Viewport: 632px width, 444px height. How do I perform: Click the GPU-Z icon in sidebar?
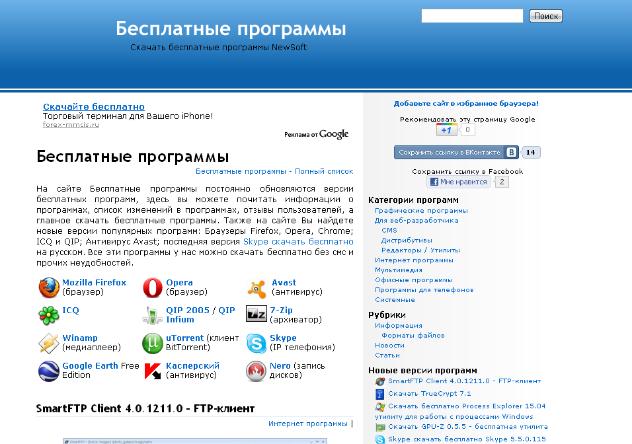tap(379, 427)
